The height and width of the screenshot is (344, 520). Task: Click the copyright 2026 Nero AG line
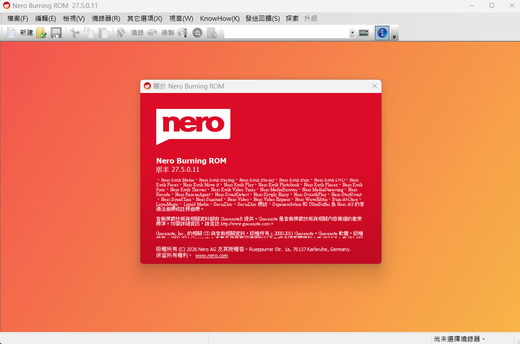254,249
